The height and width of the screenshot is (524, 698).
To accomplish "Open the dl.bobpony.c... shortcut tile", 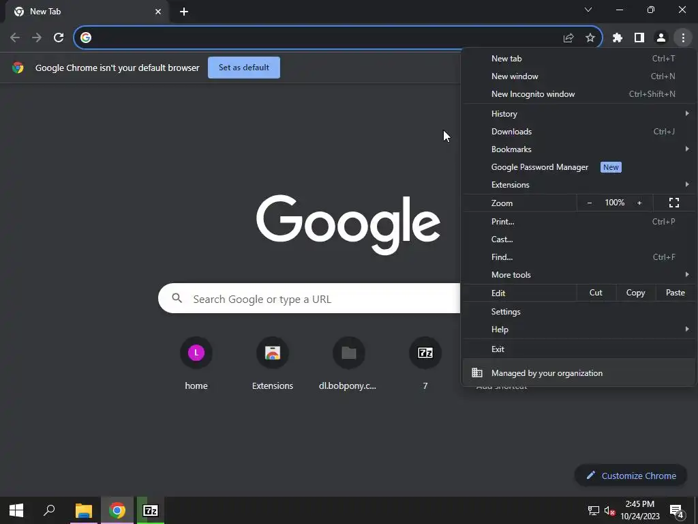I will 348,364.
